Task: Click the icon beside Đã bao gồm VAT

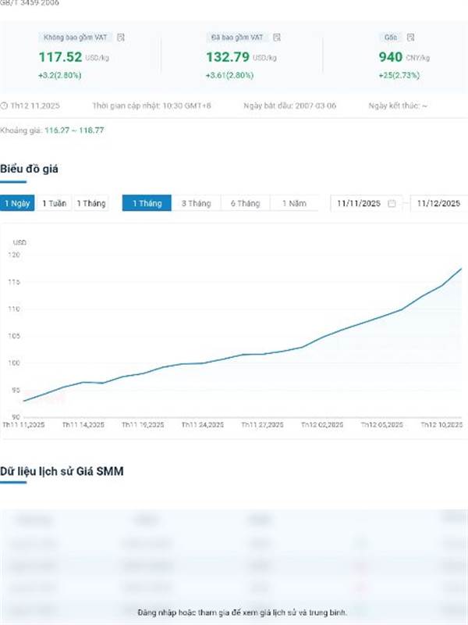Action: click(x=278, y=37)
